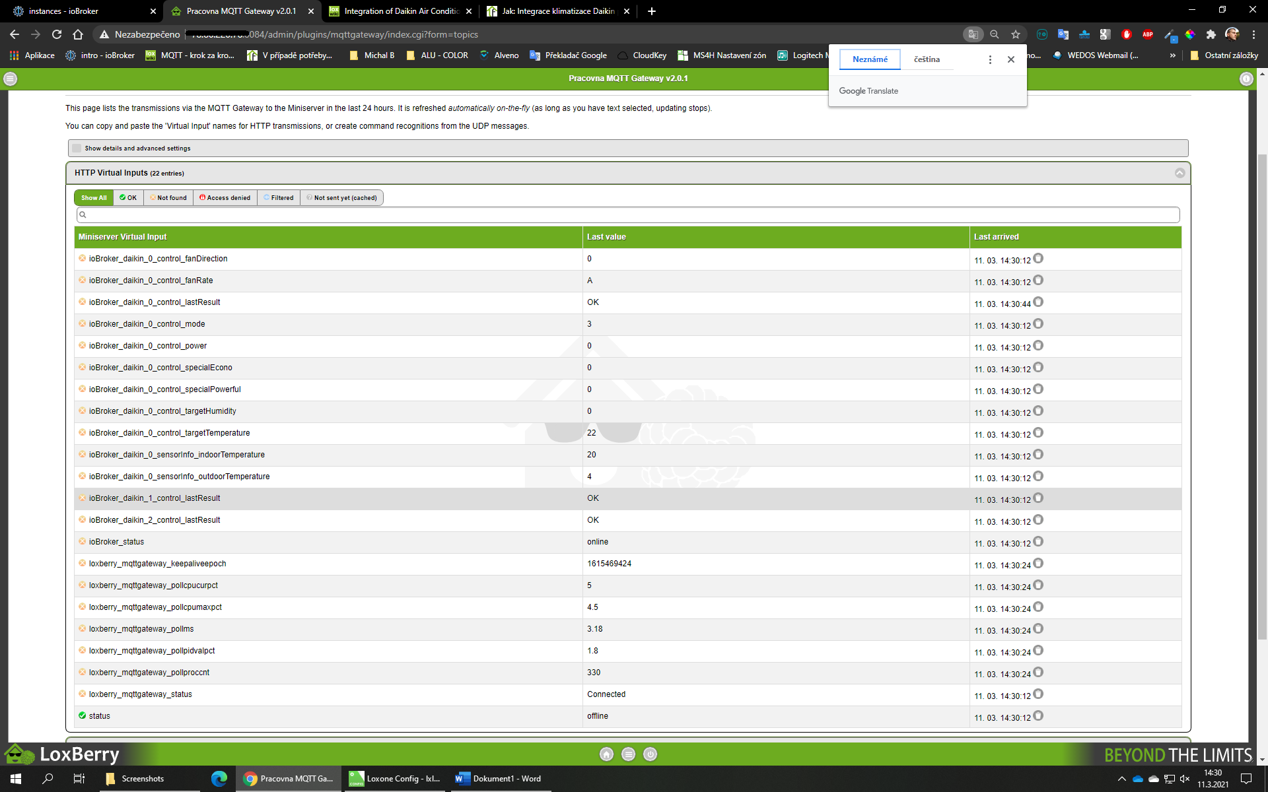1268x792 pixels.
Task: Go to the LoxBerry home icon in footer
Action: point(606,754)
